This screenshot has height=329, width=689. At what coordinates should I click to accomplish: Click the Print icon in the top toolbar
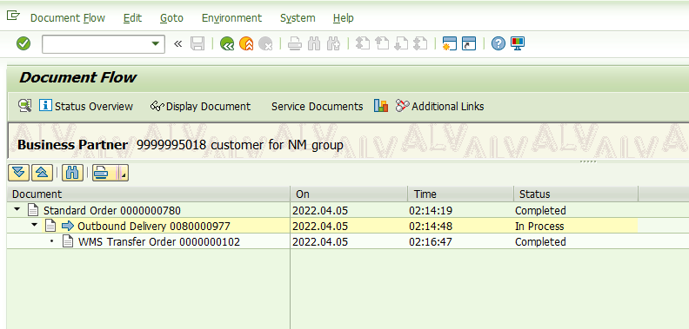pos(295,44)
